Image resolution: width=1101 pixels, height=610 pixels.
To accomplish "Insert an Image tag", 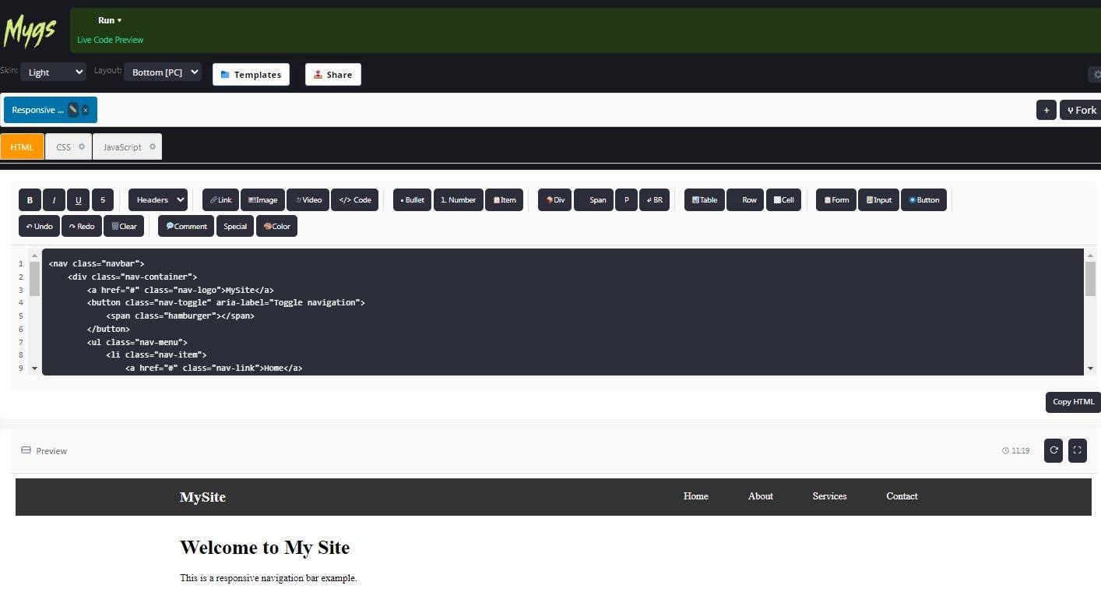I will [262, 200].
